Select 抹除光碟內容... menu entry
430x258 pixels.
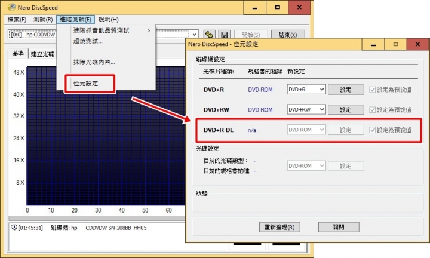pos(106,62)
